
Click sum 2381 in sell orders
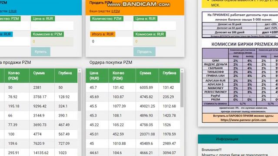pos(37,88)
